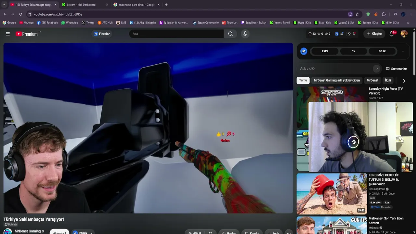This screenshot has width=416, height=234.
Task: Select the Türkiye Saklambaçta YouTube tab
Action: (x=33, y=5)
